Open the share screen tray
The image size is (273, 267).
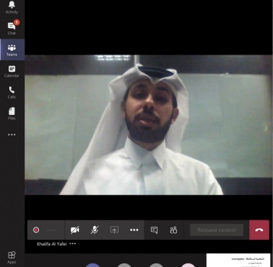pos(114,230)
